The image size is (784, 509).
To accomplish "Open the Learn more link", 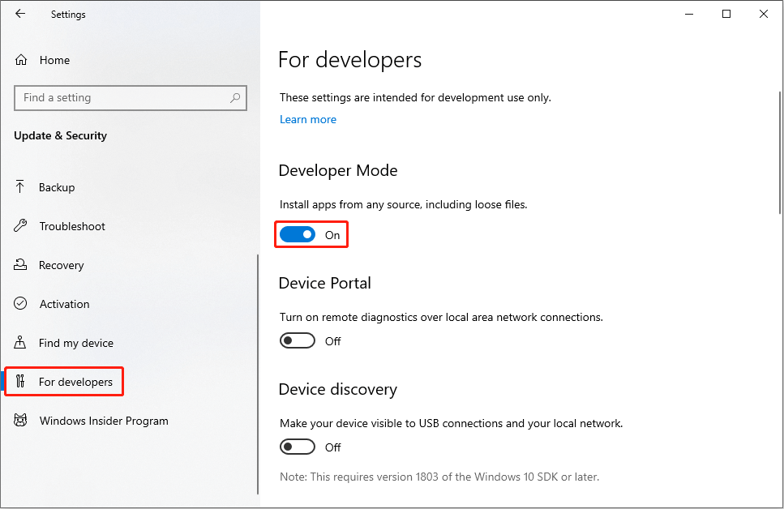I will point(307,119).
